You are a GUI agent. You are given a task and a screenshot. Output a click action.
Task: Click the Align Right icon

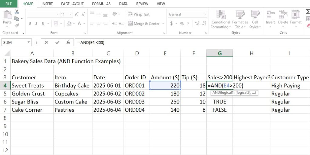coord(105,24)
